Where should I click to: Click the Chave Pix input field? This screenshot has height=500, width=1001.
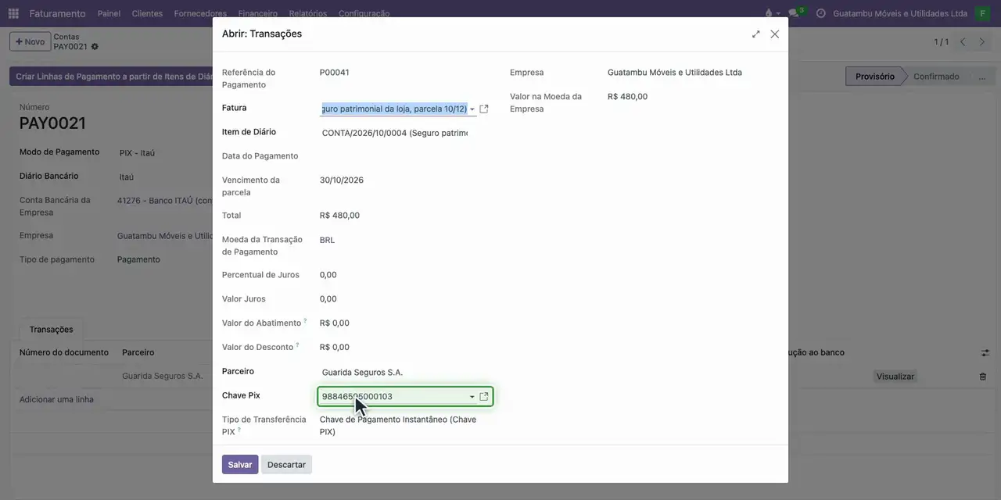pos(393,397)
